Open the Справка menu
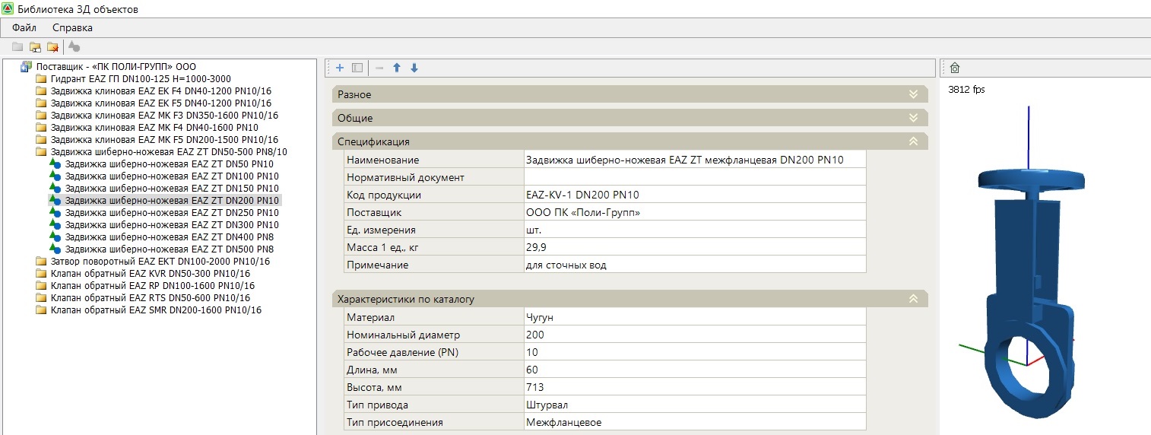 coord(72,27)
